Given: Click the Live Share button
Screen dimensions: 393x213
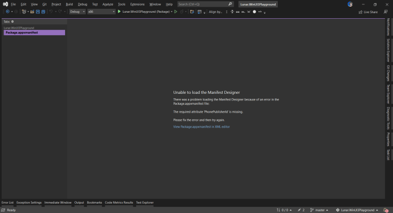Looking at the screenshot, I should point(368,12).
